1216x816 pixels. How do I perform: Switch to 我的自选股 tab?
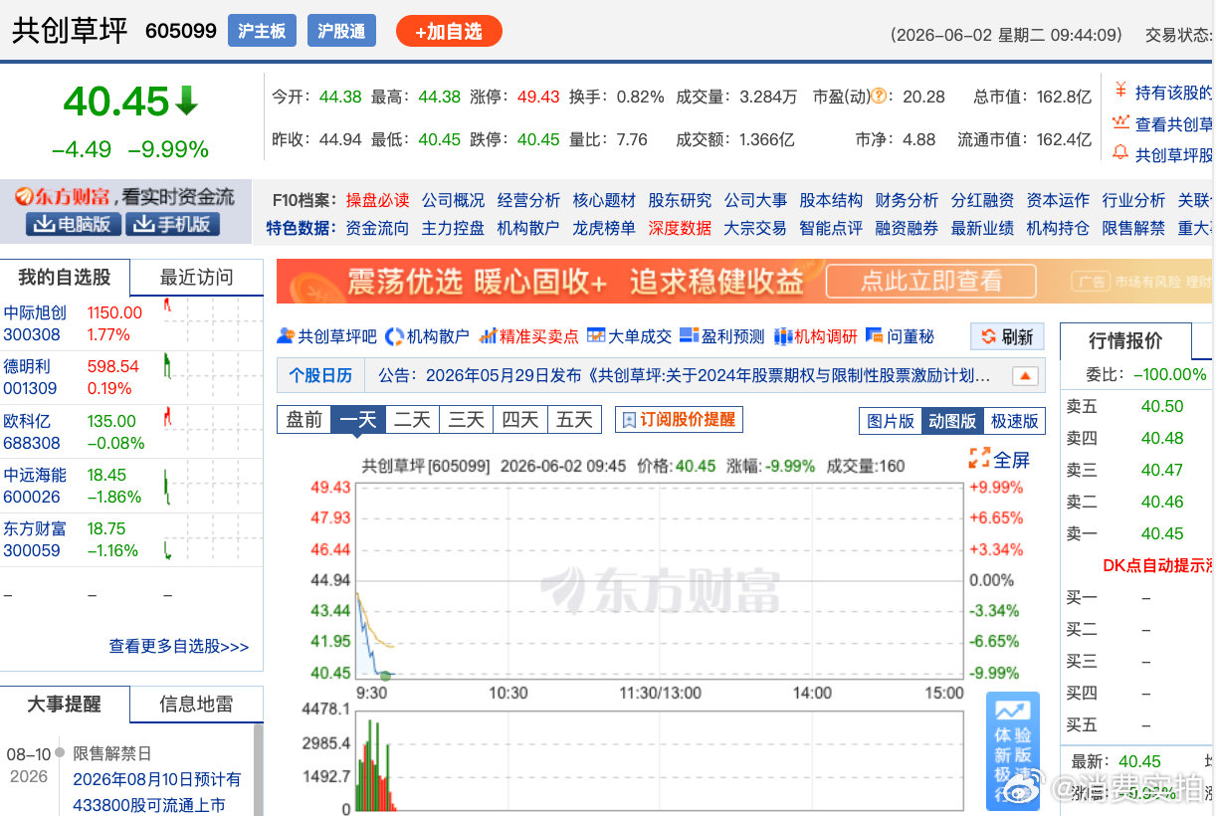[x=65, y=277]
